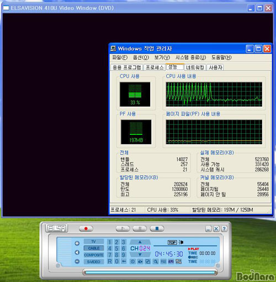Click the Task Manager title bar icon

[x=113, y=49]
